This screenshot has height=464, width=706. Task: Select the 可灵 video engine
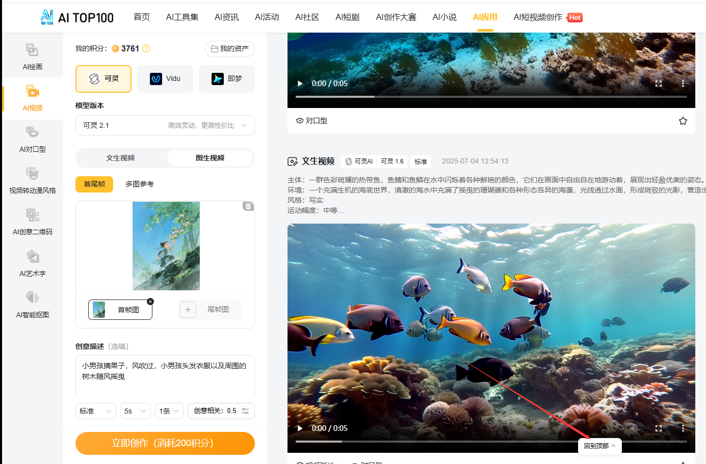click(103, 79)
